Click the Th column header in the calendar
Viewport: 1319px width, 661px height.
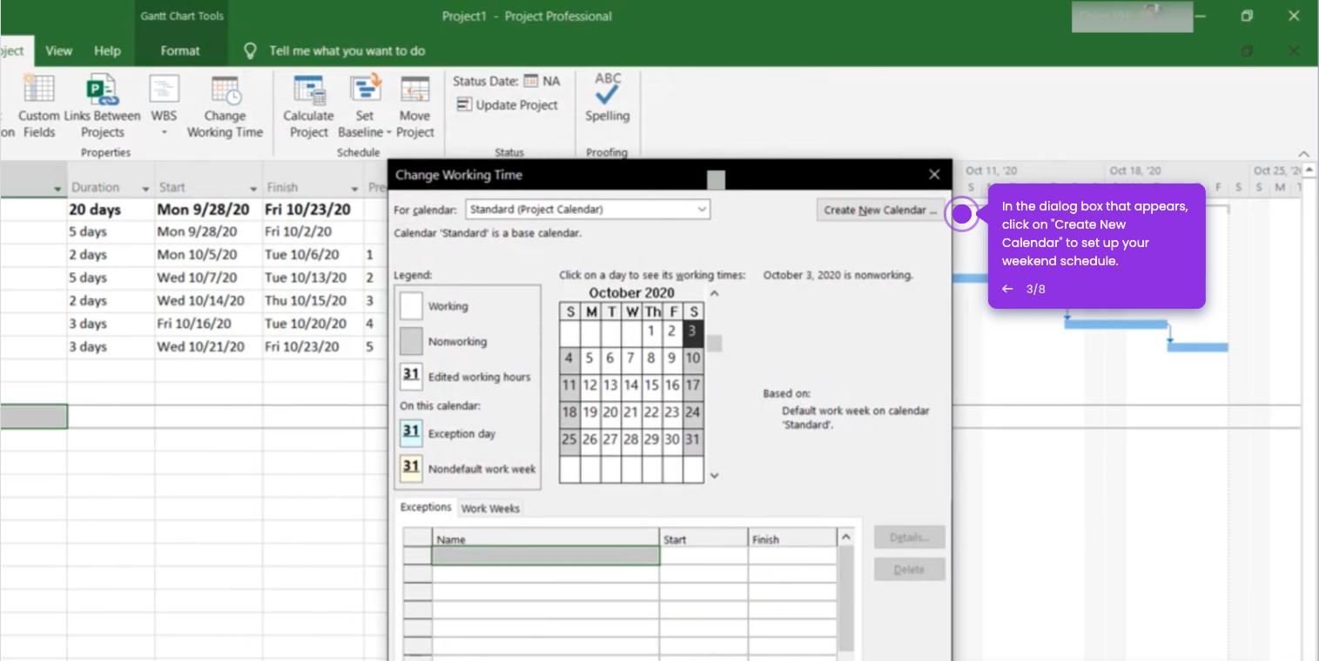(652, 311)
